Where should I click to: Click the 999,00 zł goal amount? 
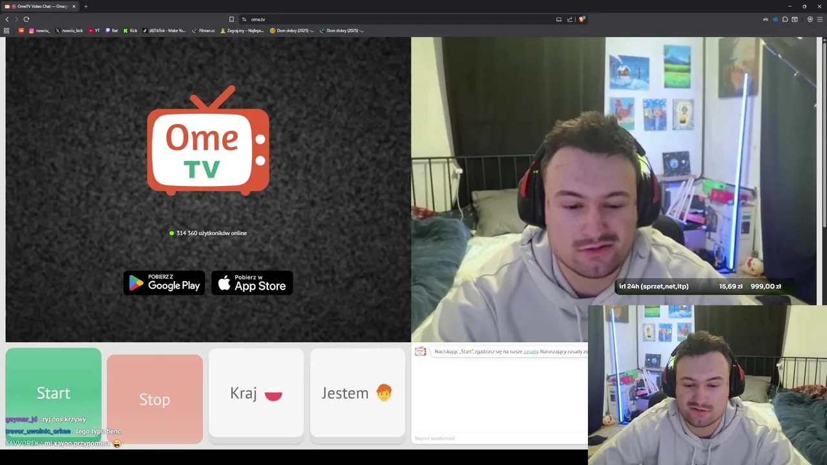tap(766, 286)
